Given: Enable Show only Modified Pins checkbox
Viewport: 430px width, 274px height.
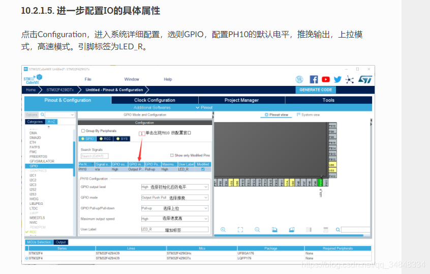Looking at the screenshot, I should click(x=172, y=155).
